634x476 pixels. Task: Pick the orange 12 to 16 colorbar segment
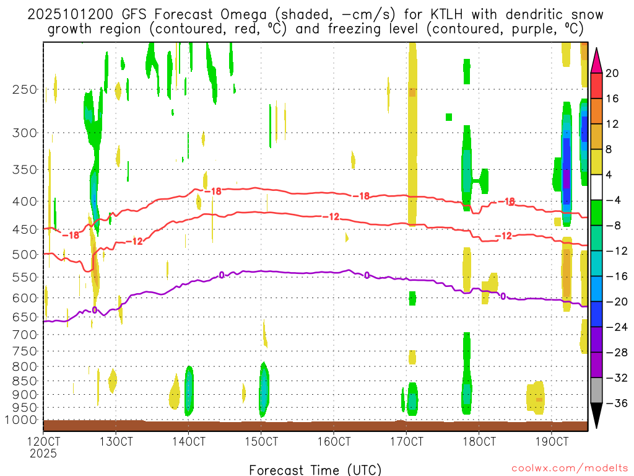[x=596, y=112]
